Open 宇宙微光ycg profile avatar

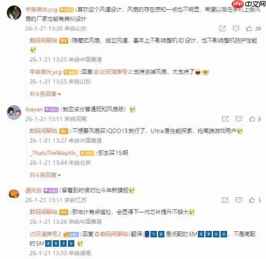pyautogui.click(x=14, y=13)
